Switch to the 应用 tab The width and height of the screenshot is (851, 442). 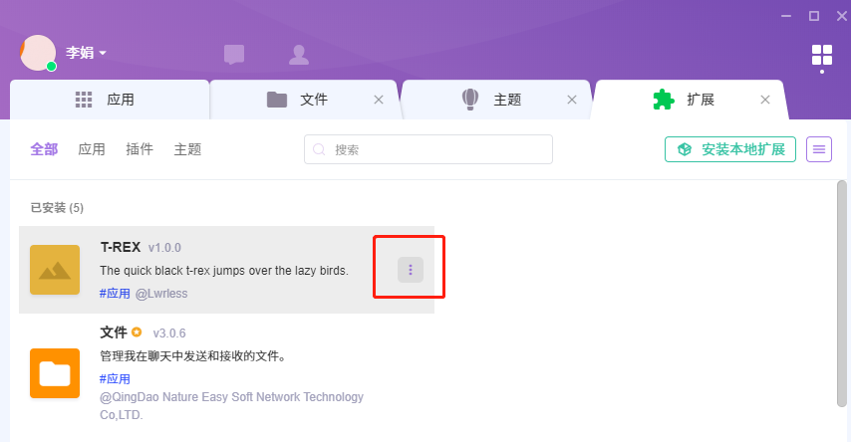[108, 100]
